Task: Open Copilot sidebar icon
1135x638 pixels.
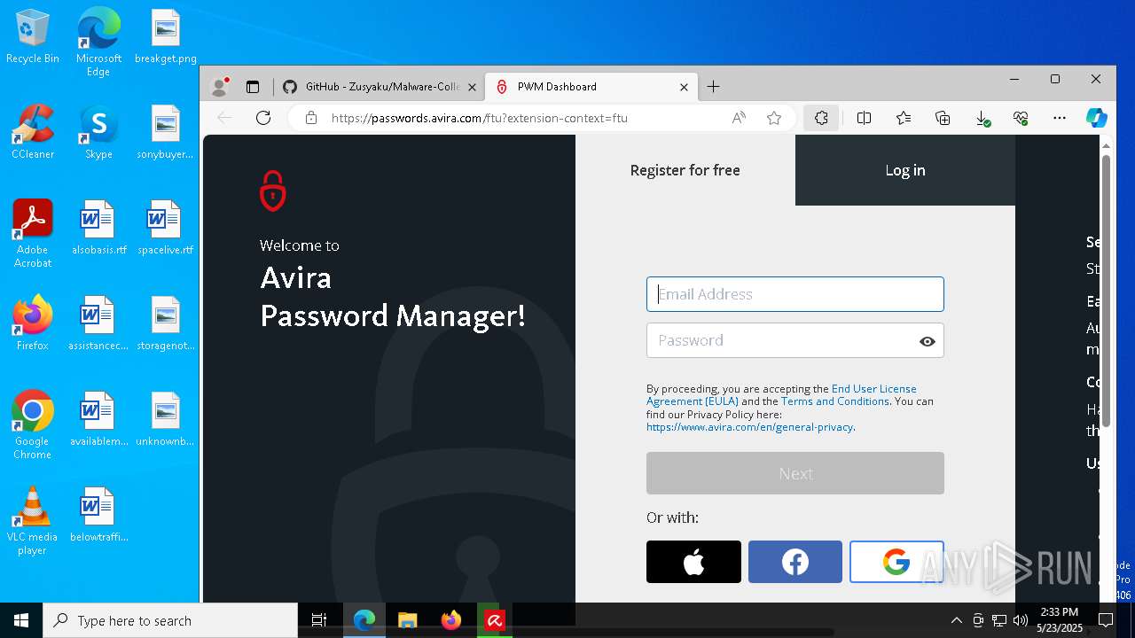Action: (x=1097, y=118)
